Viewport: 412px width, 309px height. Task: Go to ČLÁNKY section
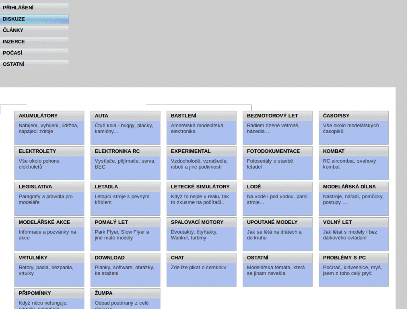pyautogui.click(x=34, y=30)
